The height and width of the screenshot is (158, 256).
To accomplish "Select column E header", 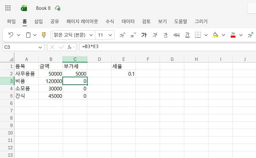I will point(124,59).
